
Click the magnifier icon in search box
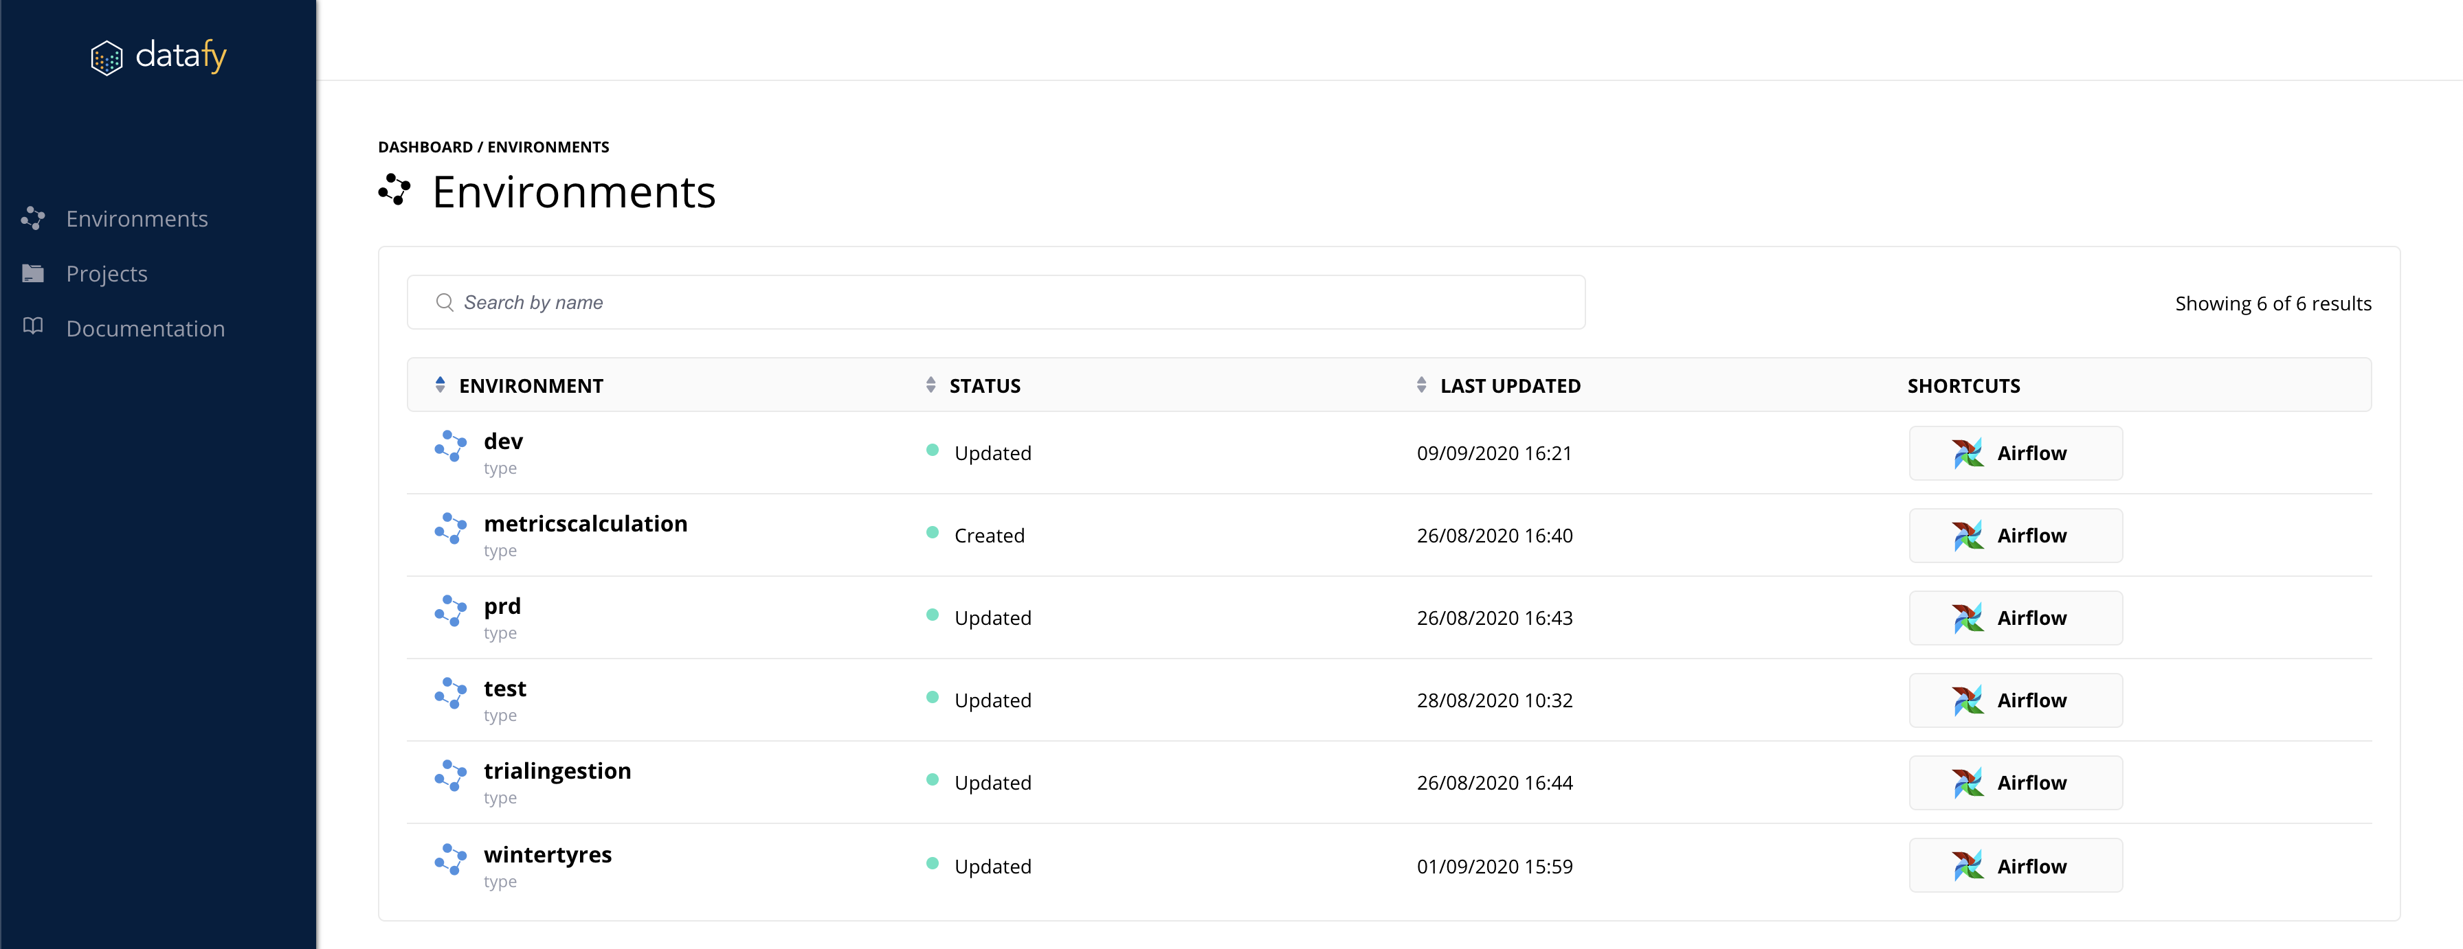445,303
